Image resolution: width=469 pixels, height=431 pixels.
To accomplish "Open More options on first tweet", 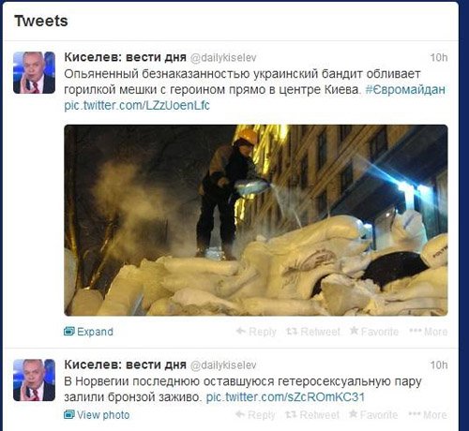I will point(429,332).
